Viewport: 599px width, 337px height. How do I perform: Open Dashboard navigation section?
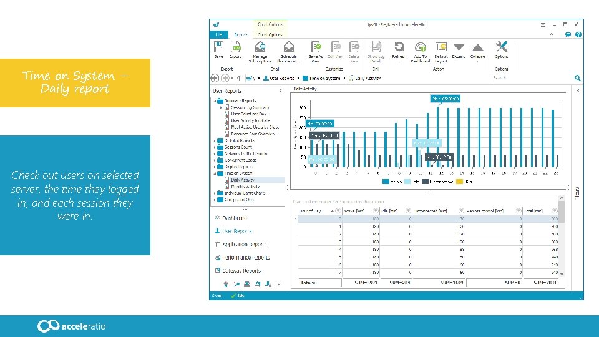point(230,218)
